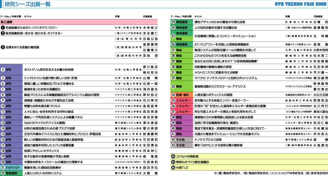Click the pink 医工連携 category bar
The height and width of the screenshot is (176, 328).
(x=79, y=22)
